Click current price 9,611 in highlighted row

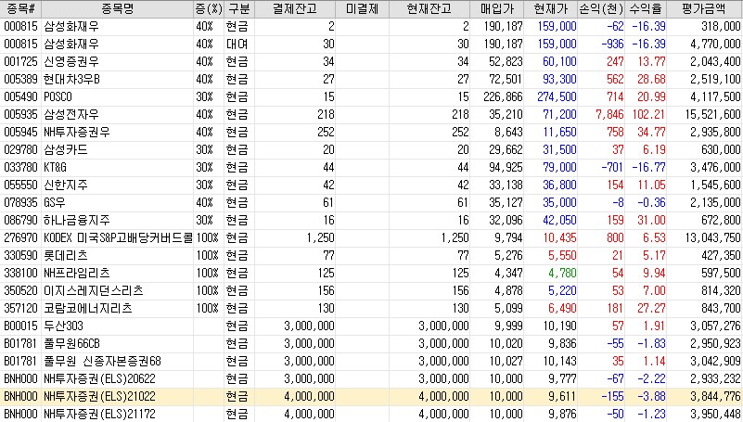tap(562, 396)
